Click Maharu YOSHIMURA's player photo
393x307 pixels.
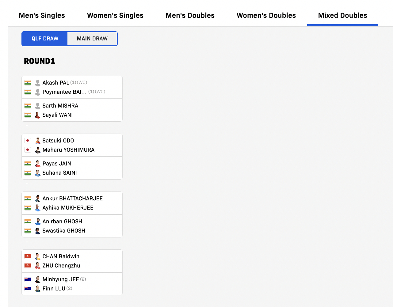[x=38, y=150]
